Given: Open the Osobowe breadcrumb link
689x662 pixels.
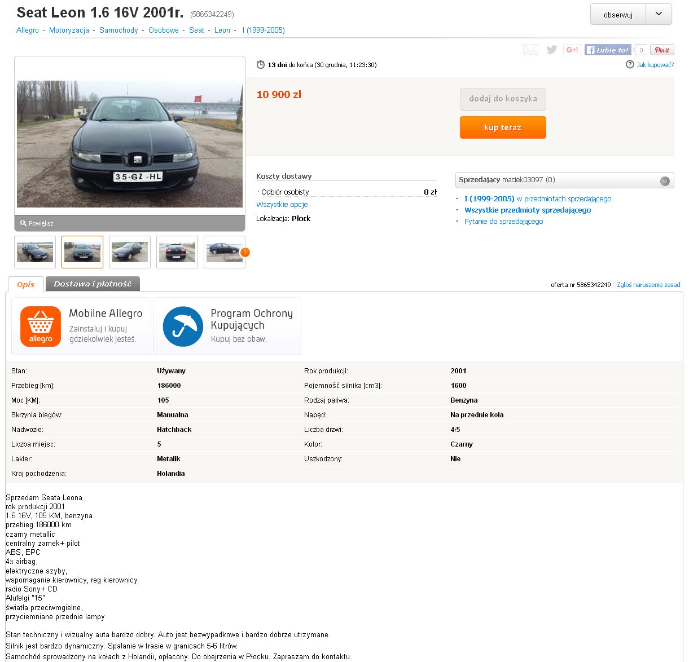Looking at the screenshot, I should (164, 30).
